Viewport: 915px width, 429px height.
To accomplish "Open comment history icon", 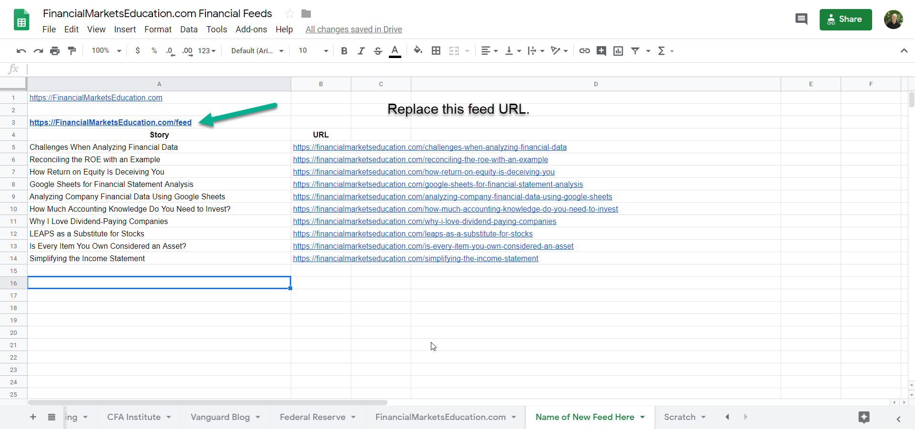I will click(x=802, y=19).
